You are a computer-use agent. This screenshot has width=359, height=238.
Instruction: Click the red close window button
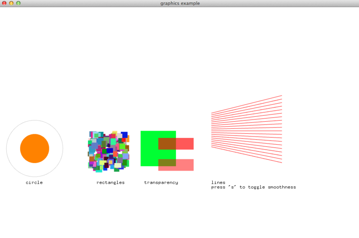coord(4,3)
